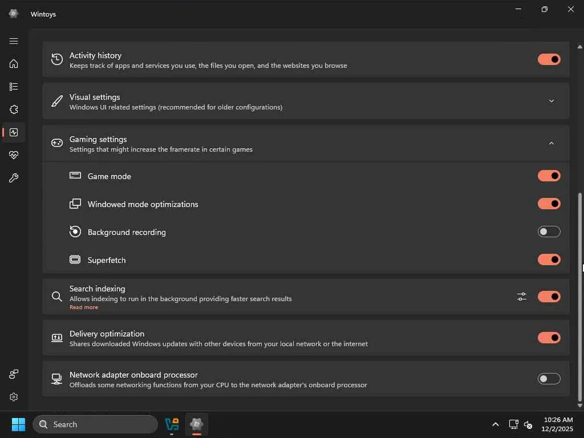The width and height of the screenshot is (584, 438).
Task: Click the Background recording label
Action: (127, 232)
